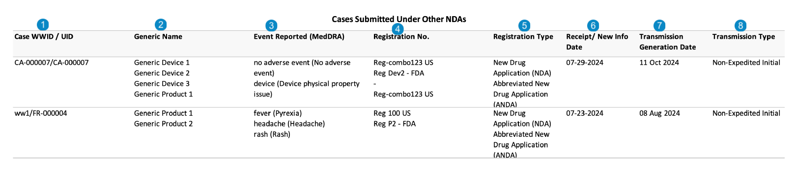Click the Transmission Type column header
Viewport: 795px width, 177px height.
point(744,37)
